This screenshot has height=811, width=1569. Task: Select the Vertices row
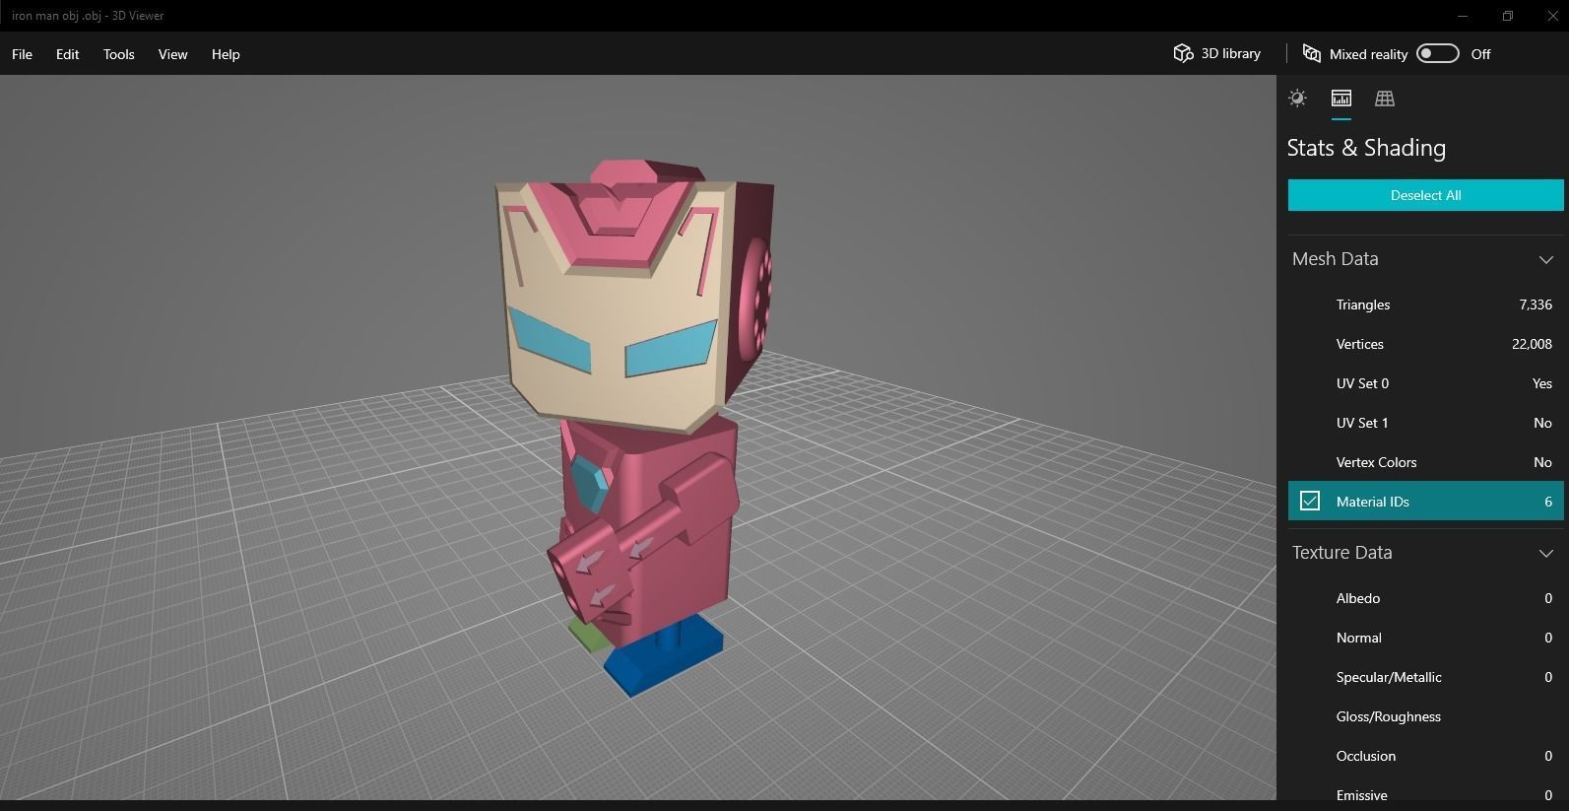(x=1425, y=344)
